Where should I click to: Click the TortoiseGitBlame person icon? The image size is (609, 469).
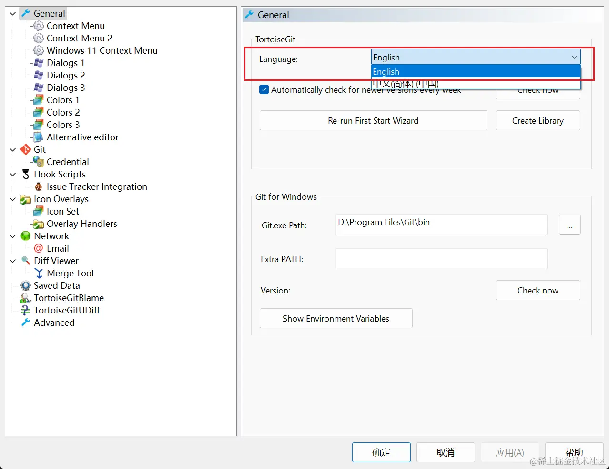(26, 298)
